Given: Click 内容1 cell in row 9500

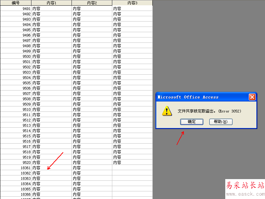Looking at the screenshot, I should 51,56.
